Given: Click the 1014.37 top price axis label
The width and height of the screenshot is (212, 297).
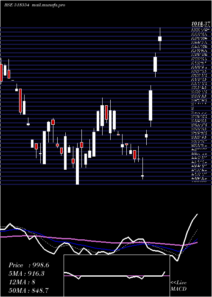Looking at the screenshot, I should pos(201,24).
